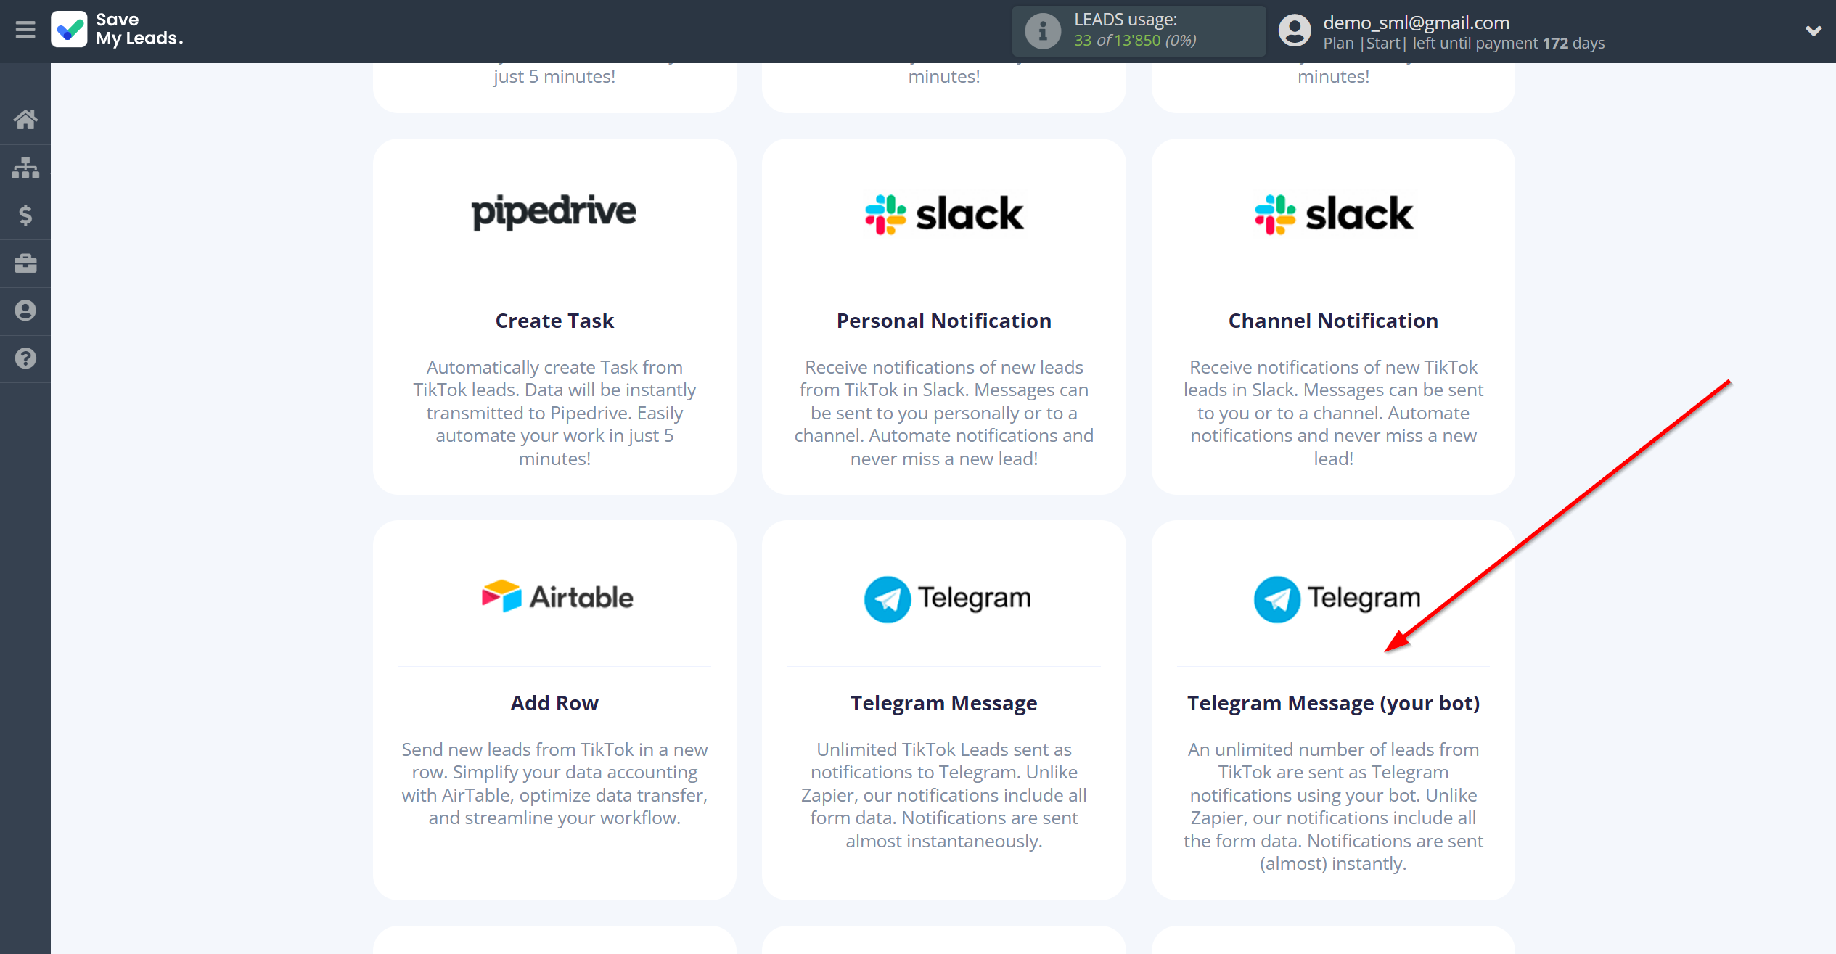The width and height of the screenshot is (1836, 954).
Task: Click the Telegram logo for your bot card
Action: click(1337, 599)
